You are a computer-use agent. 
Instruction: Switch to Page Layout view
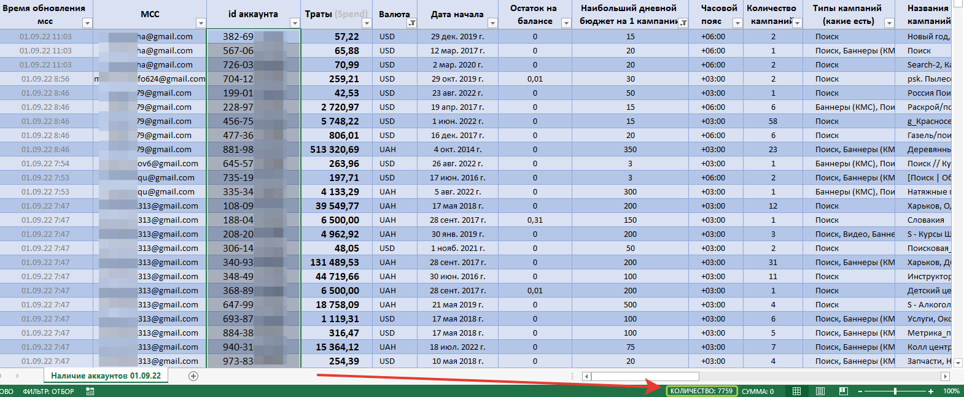pyautogui.click(x=820, y=391)
